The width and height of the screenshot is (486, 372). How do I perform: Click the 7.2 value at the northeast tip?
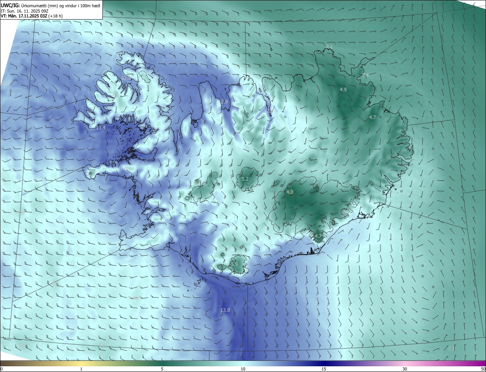click(x=329, y=47)
